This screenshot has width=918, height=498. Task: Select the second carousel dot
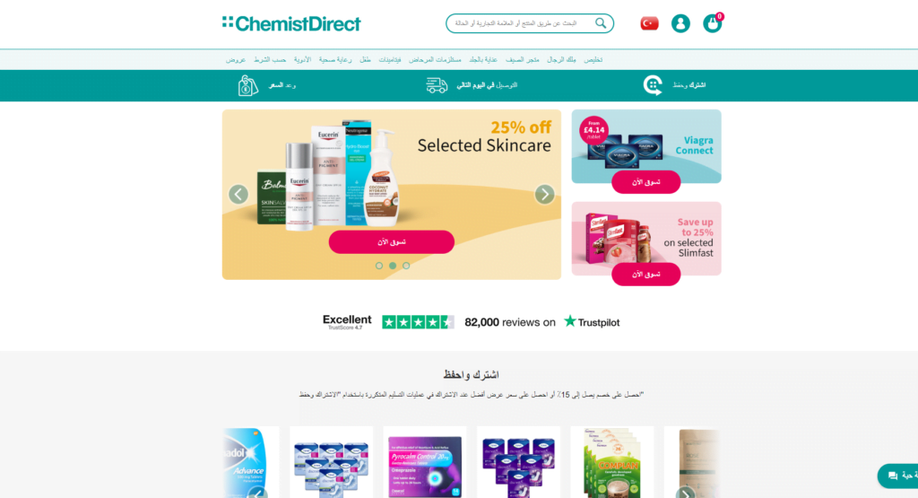(x=393, y=266)
